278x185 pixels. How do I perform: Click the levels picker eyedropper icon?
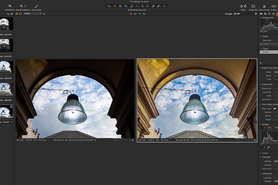tap(269, 147)
